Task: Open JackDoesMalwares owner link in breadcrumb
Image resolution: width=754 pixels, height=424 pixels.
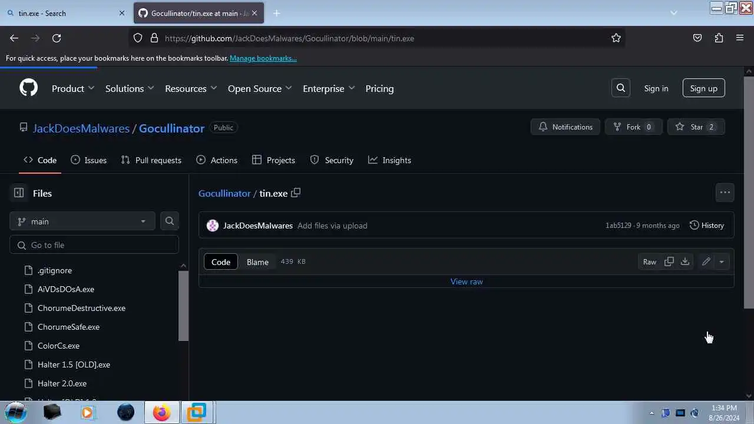Action: point(81,128)
